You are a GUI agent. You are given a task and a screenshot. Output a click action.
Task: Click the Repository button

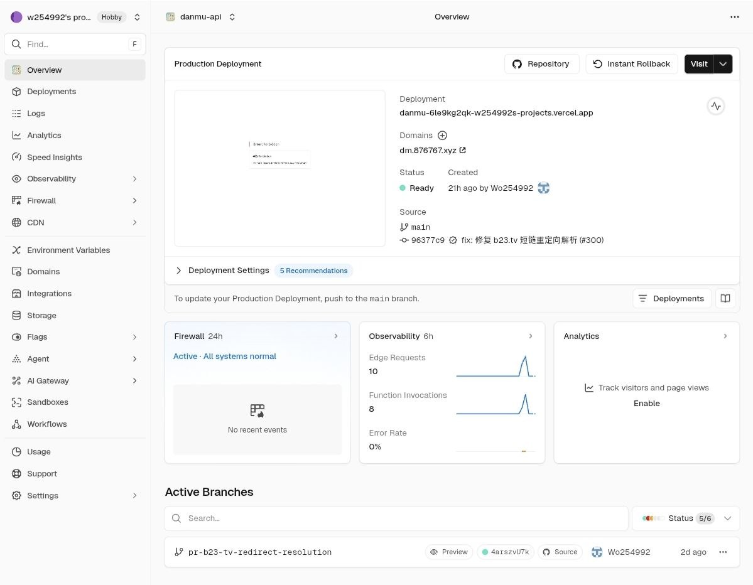coord(541,64)
